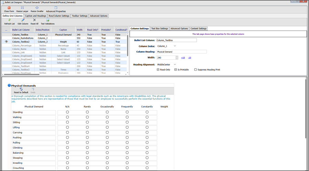This screenshot has height=171, width=309.
Task: Click the Test Validations icon
Action: (48, 20)
